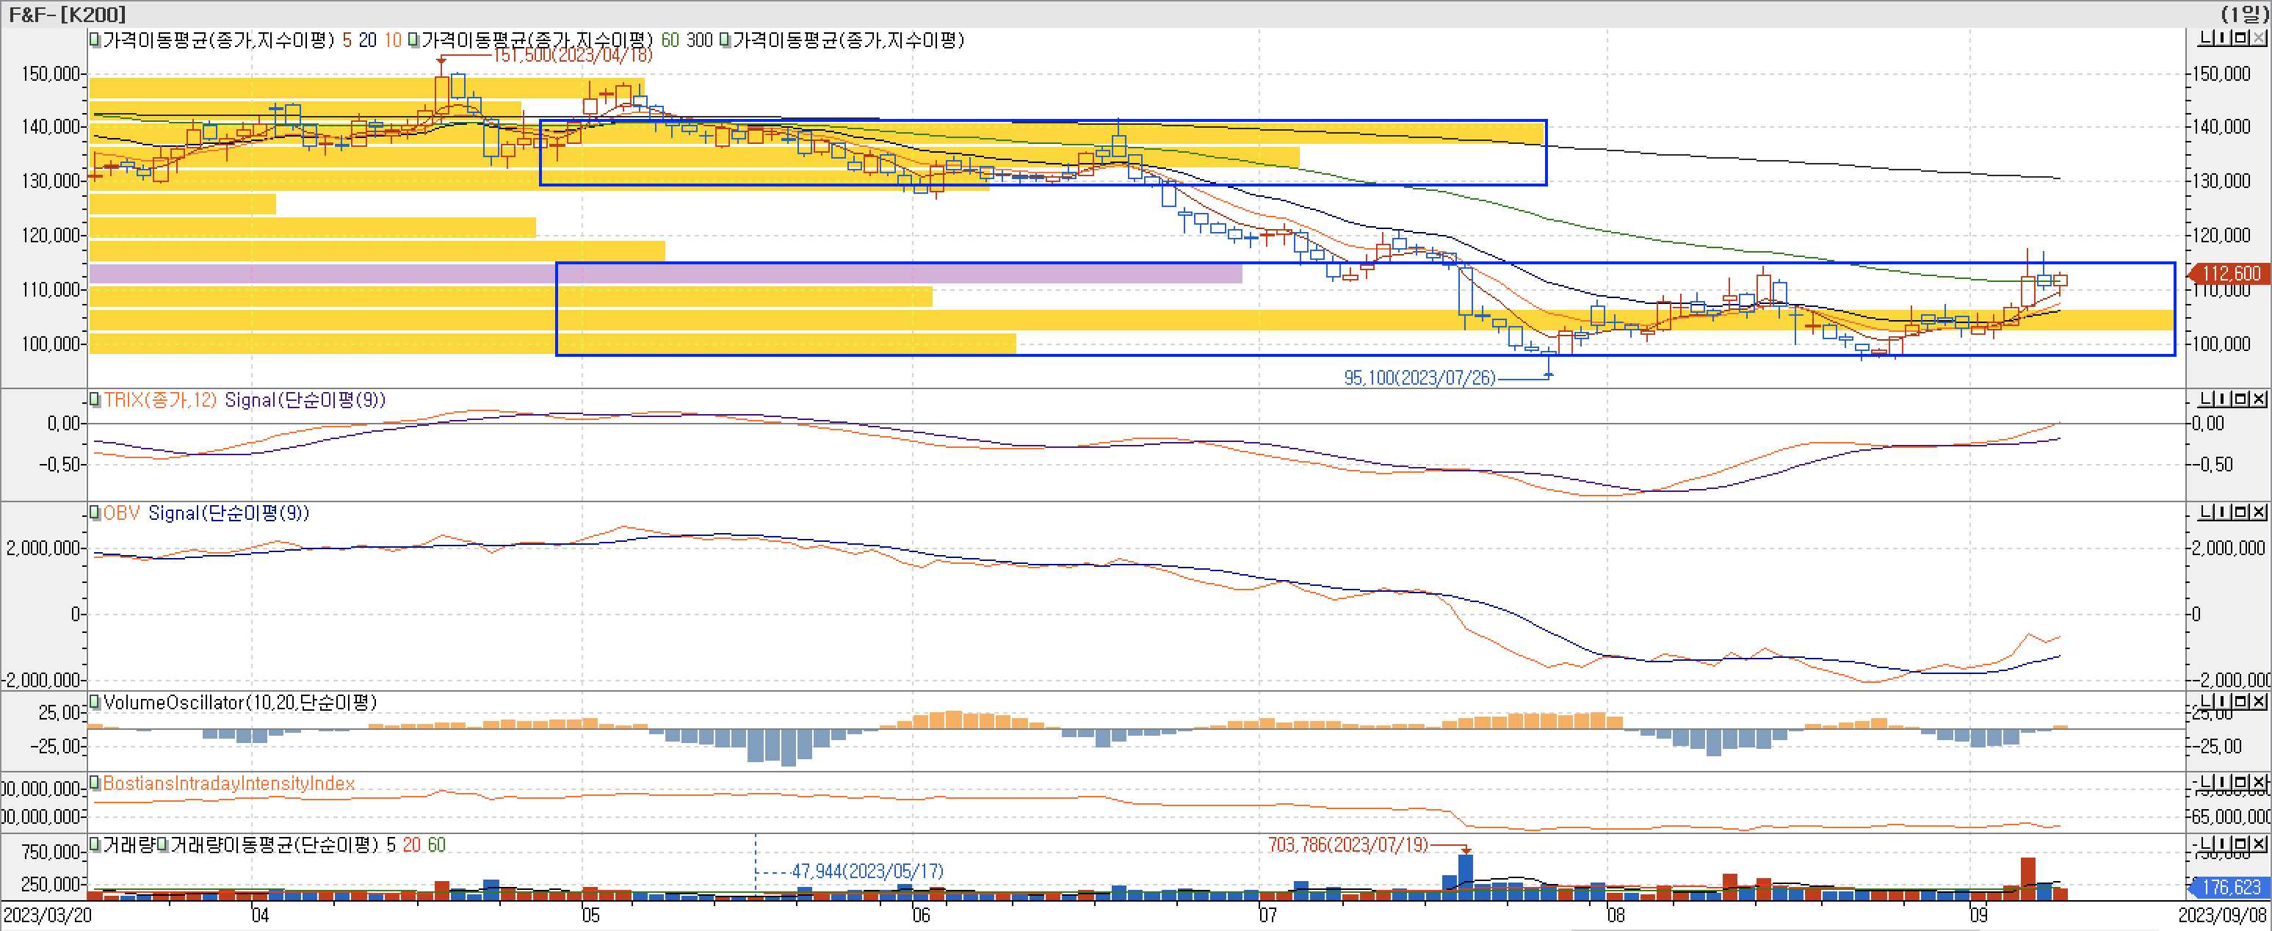Toggle green marker beside TRIX label
This screenshot has height=931, width=2272.
95,399
